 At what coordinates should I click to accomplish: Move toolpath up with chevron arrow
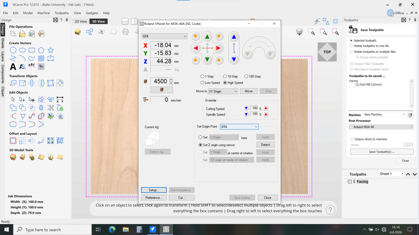[408, 174]
